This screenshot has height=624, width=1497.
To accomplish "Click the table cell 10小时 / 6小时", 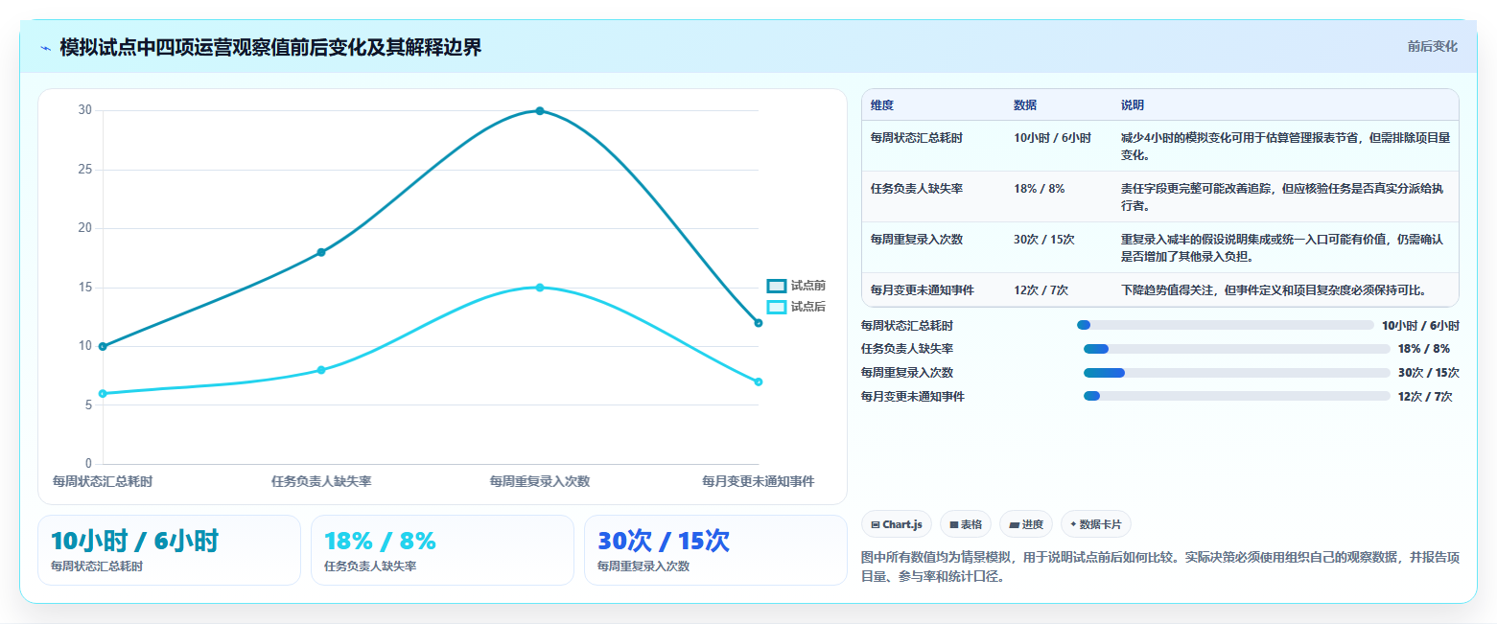I will point(1052,138).
